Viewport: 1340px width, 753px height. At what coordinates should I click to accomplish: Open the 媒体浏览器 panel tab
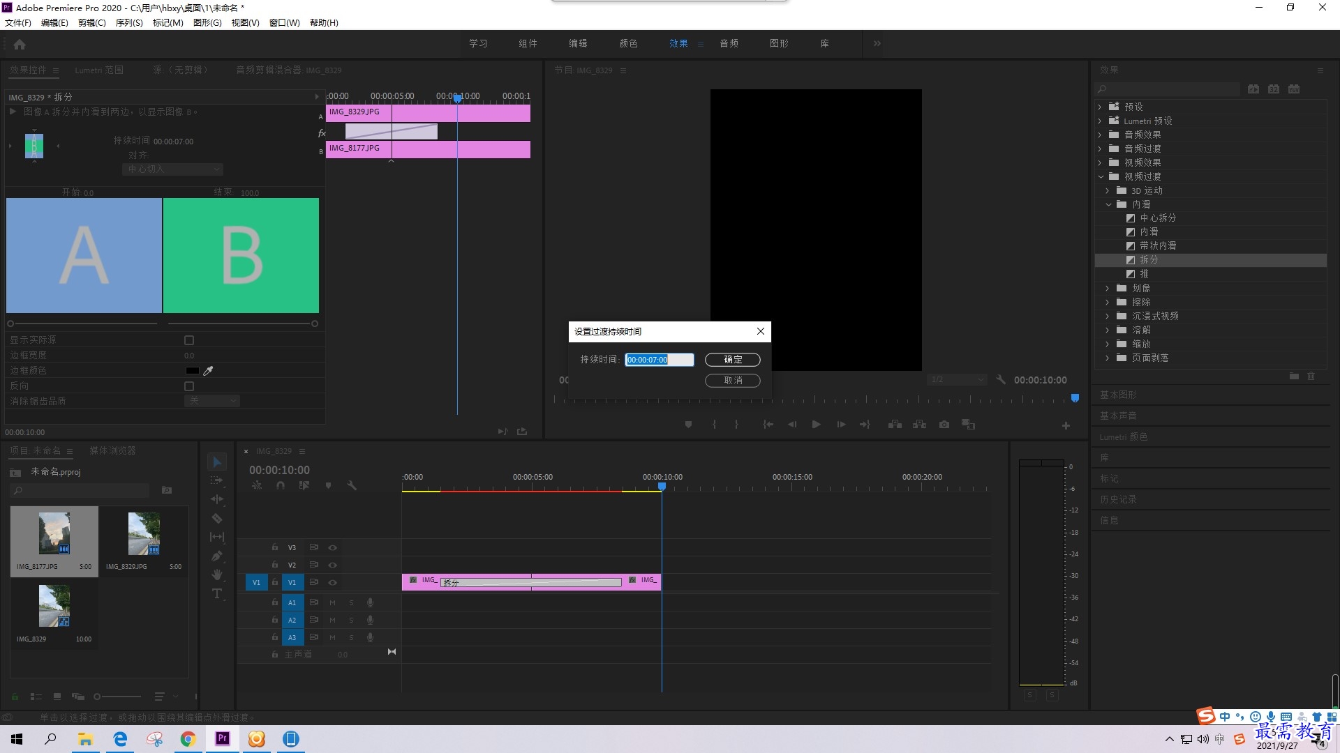point(112,450)
